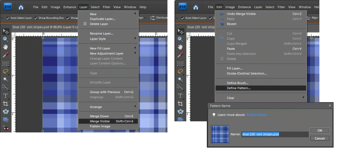Expand the Clear submenu in the Edit menu

[303, 97]
